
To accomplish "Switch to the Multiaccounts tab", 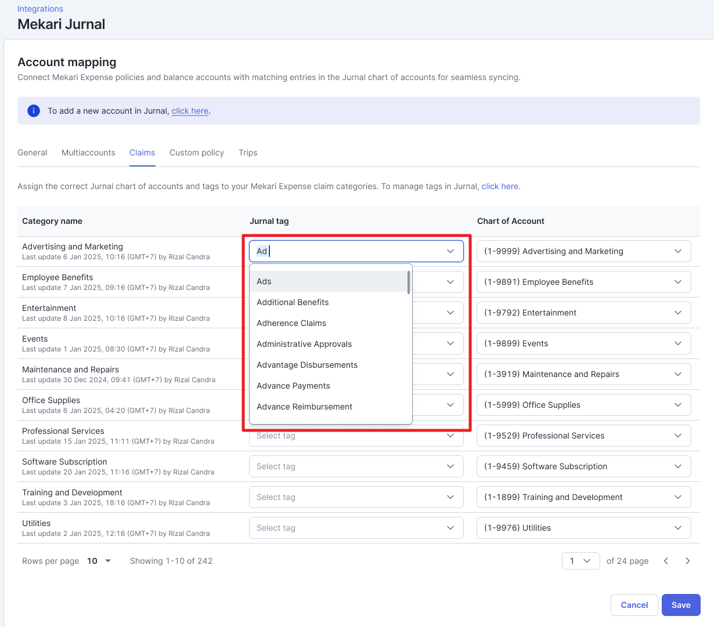I will click(x=88, y=153).
